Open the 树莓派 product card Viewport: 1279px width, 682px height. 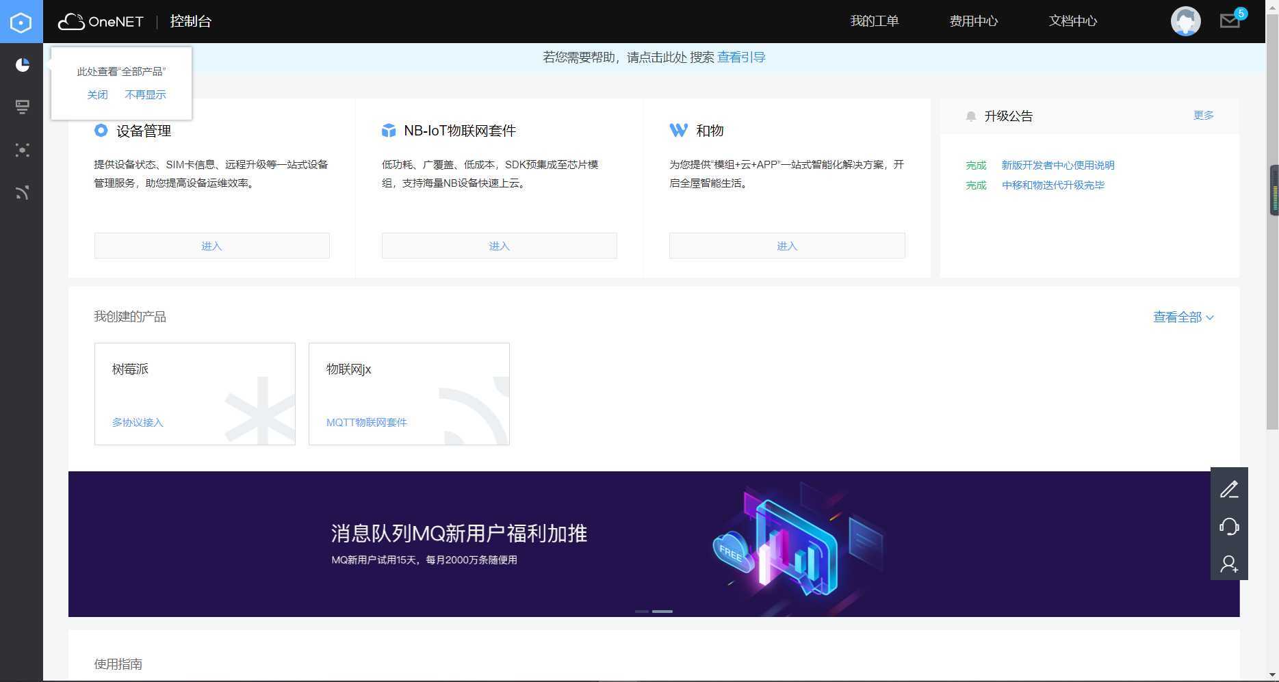(x=195, y=394)
